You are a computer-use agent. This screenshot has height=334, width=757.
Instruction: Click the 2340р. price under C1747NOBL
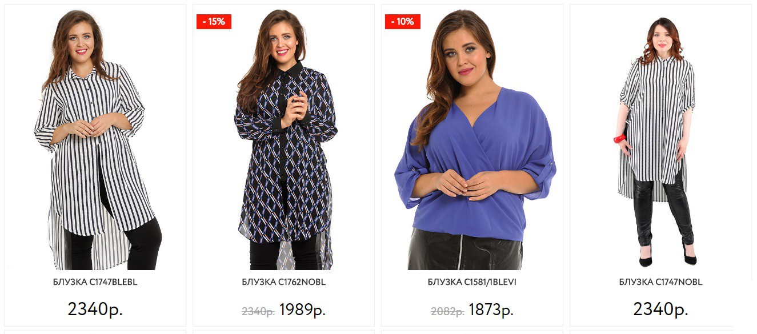coord(660,309)
